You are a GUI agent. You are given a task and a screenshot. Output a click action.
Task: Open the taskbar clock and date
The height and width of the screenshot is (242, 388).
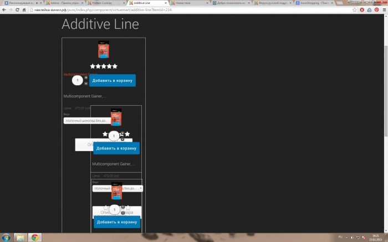(375, 238)
